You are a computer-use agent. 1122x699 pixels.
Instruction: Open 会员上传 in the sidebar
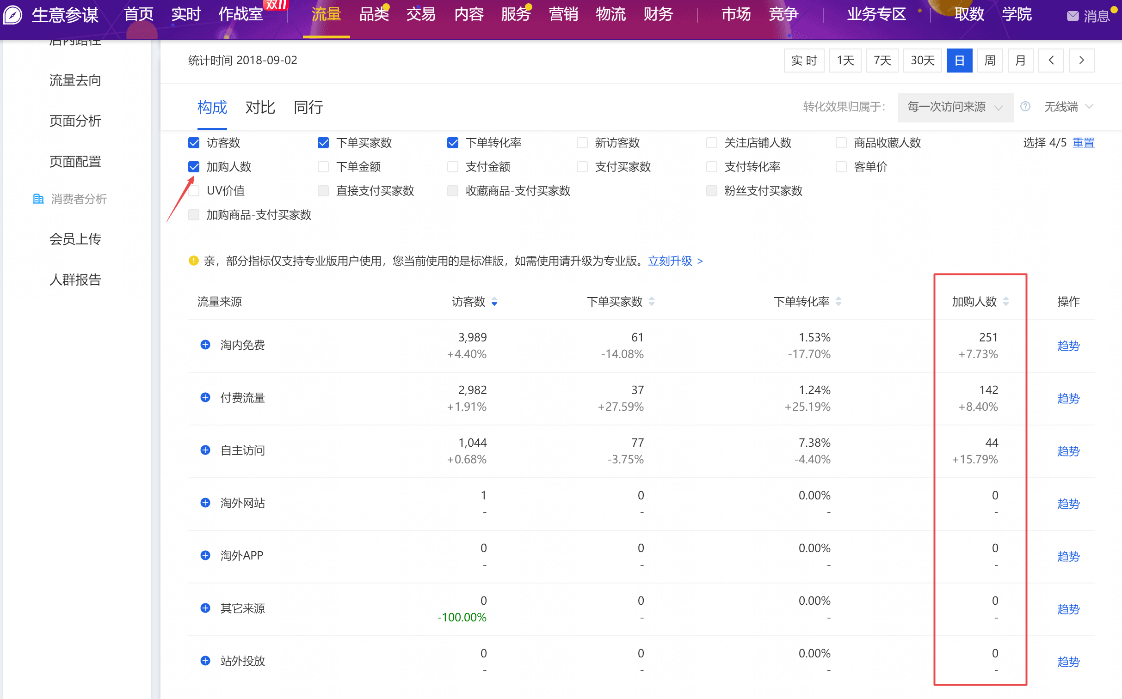pos(75,239)
